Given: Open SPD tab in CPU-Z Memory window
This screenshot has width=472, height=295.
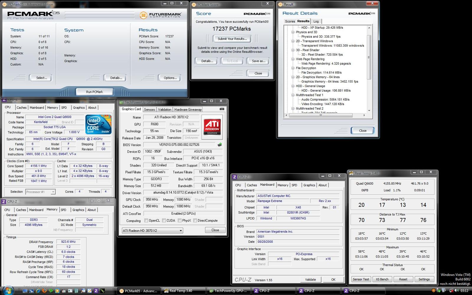Looking at the screenshot, I should pos(63,210).
